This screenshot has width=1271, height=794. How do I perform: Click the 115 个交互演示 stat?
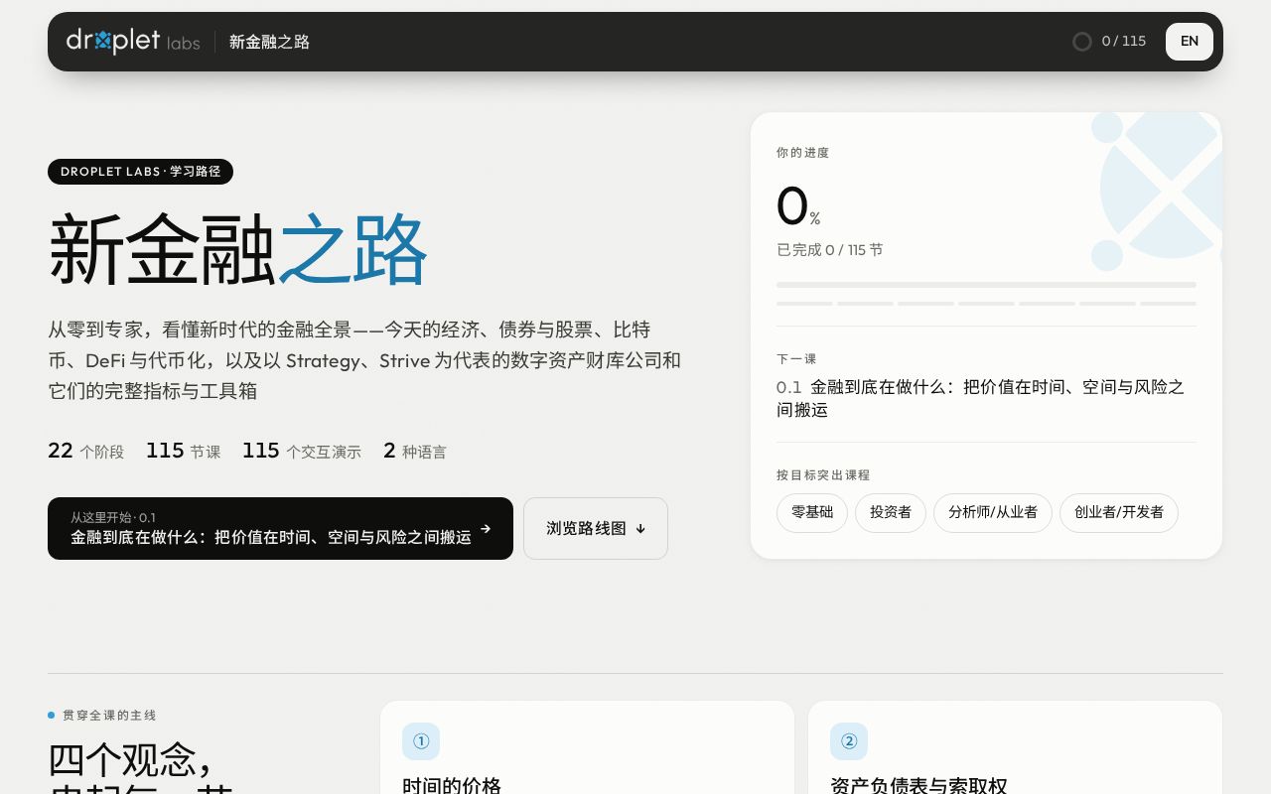[x=302, y=451]
